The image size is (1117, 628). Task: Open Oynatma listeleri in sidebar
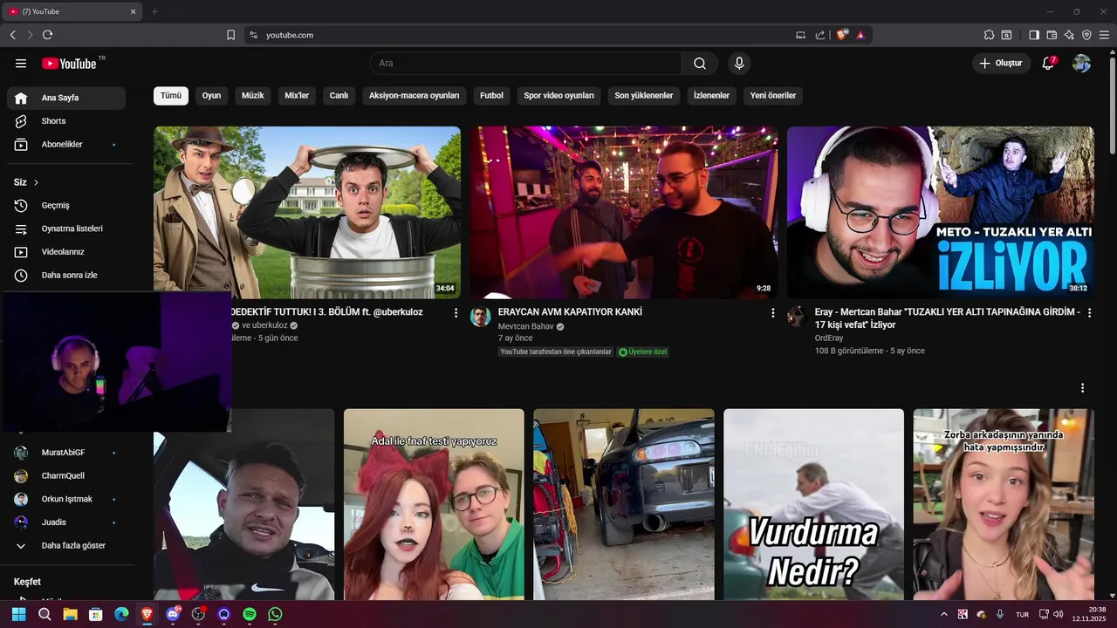pos(66,229)
